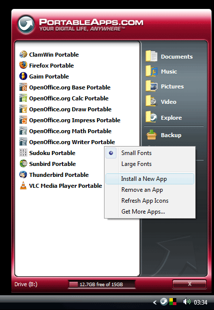Launch OpenOffice.org Calc Portable text entry
The width and height of the screenshot is (214, 310).
pyautogui.click(x=69, y=98)
